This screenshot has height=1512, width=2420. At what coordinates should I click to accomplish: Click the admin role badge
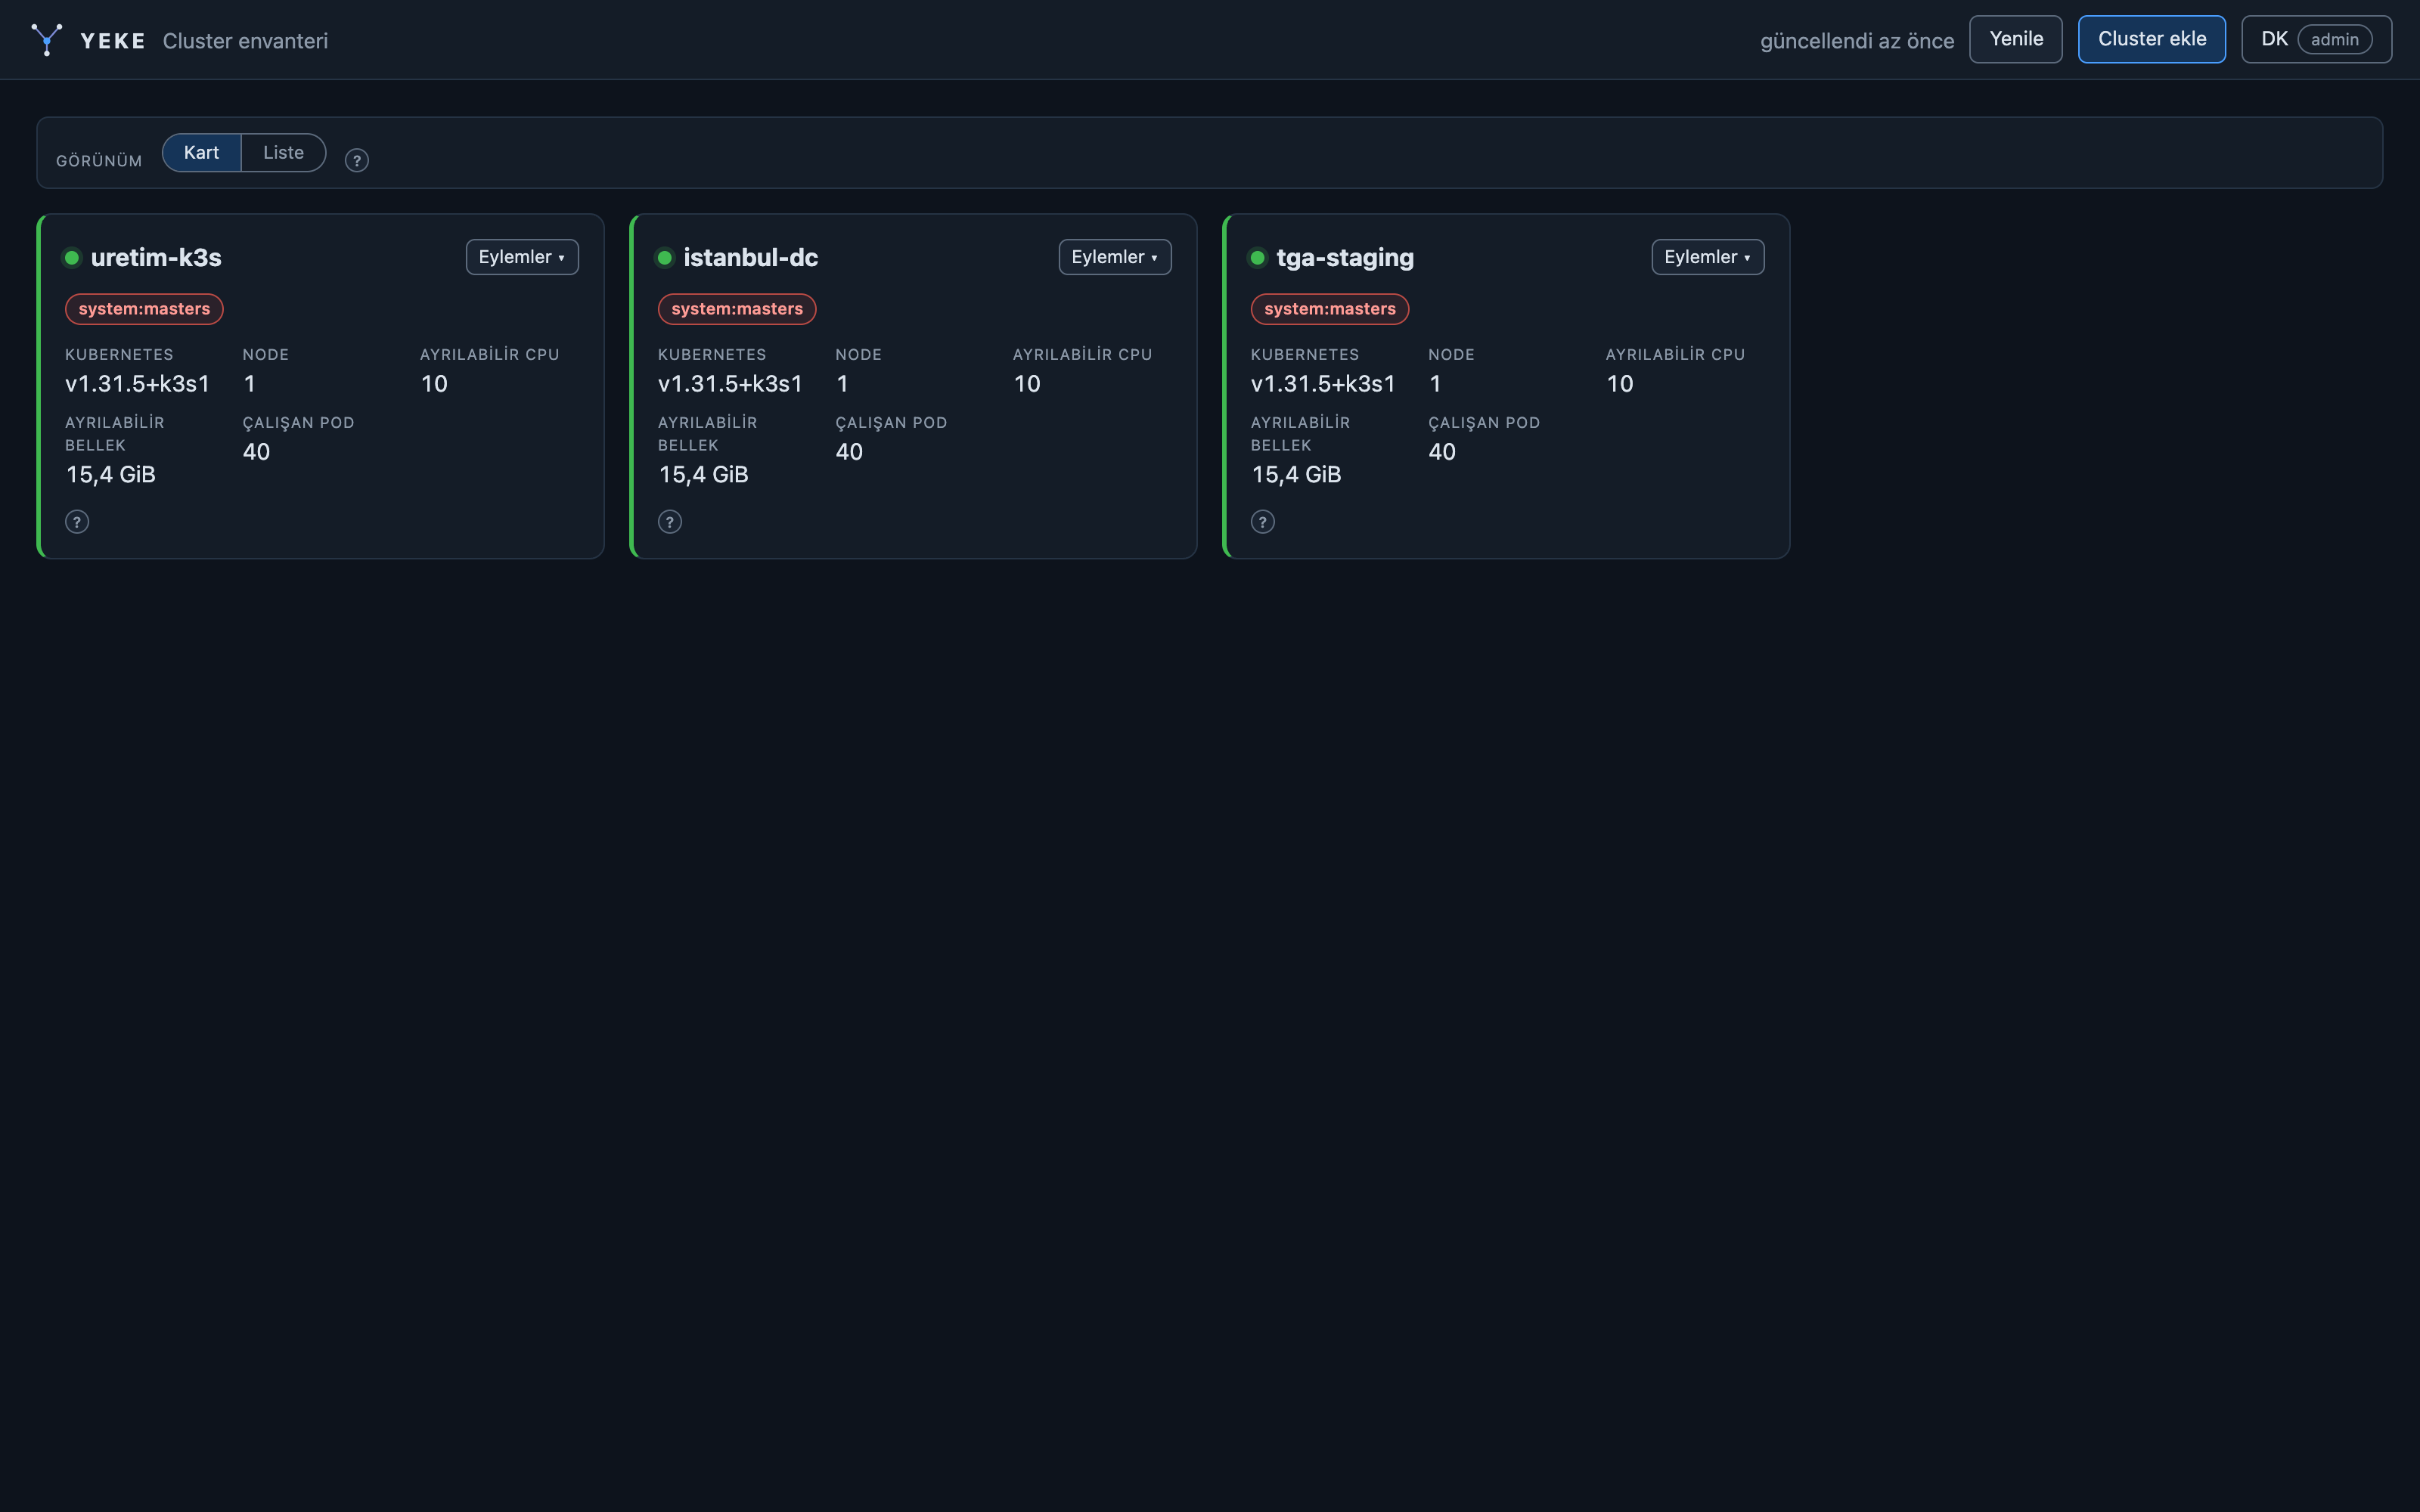[x=2335, y=39]
